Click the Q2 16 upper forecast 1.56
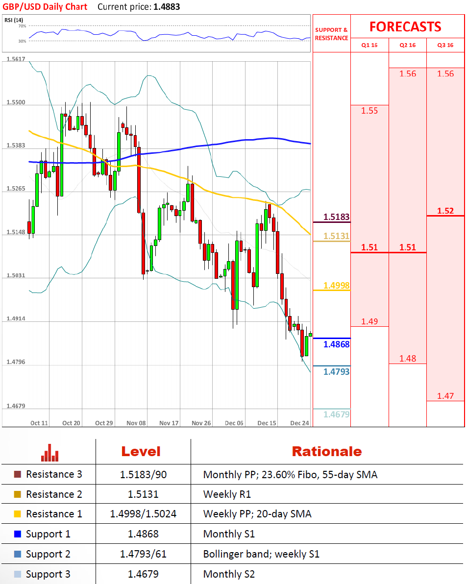The height and width of the screenshot is (584, 467). tap(408, 74)
